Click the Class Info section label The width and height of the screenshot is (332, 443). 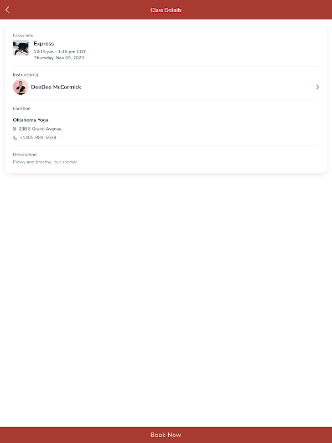(x=23, y=35)
